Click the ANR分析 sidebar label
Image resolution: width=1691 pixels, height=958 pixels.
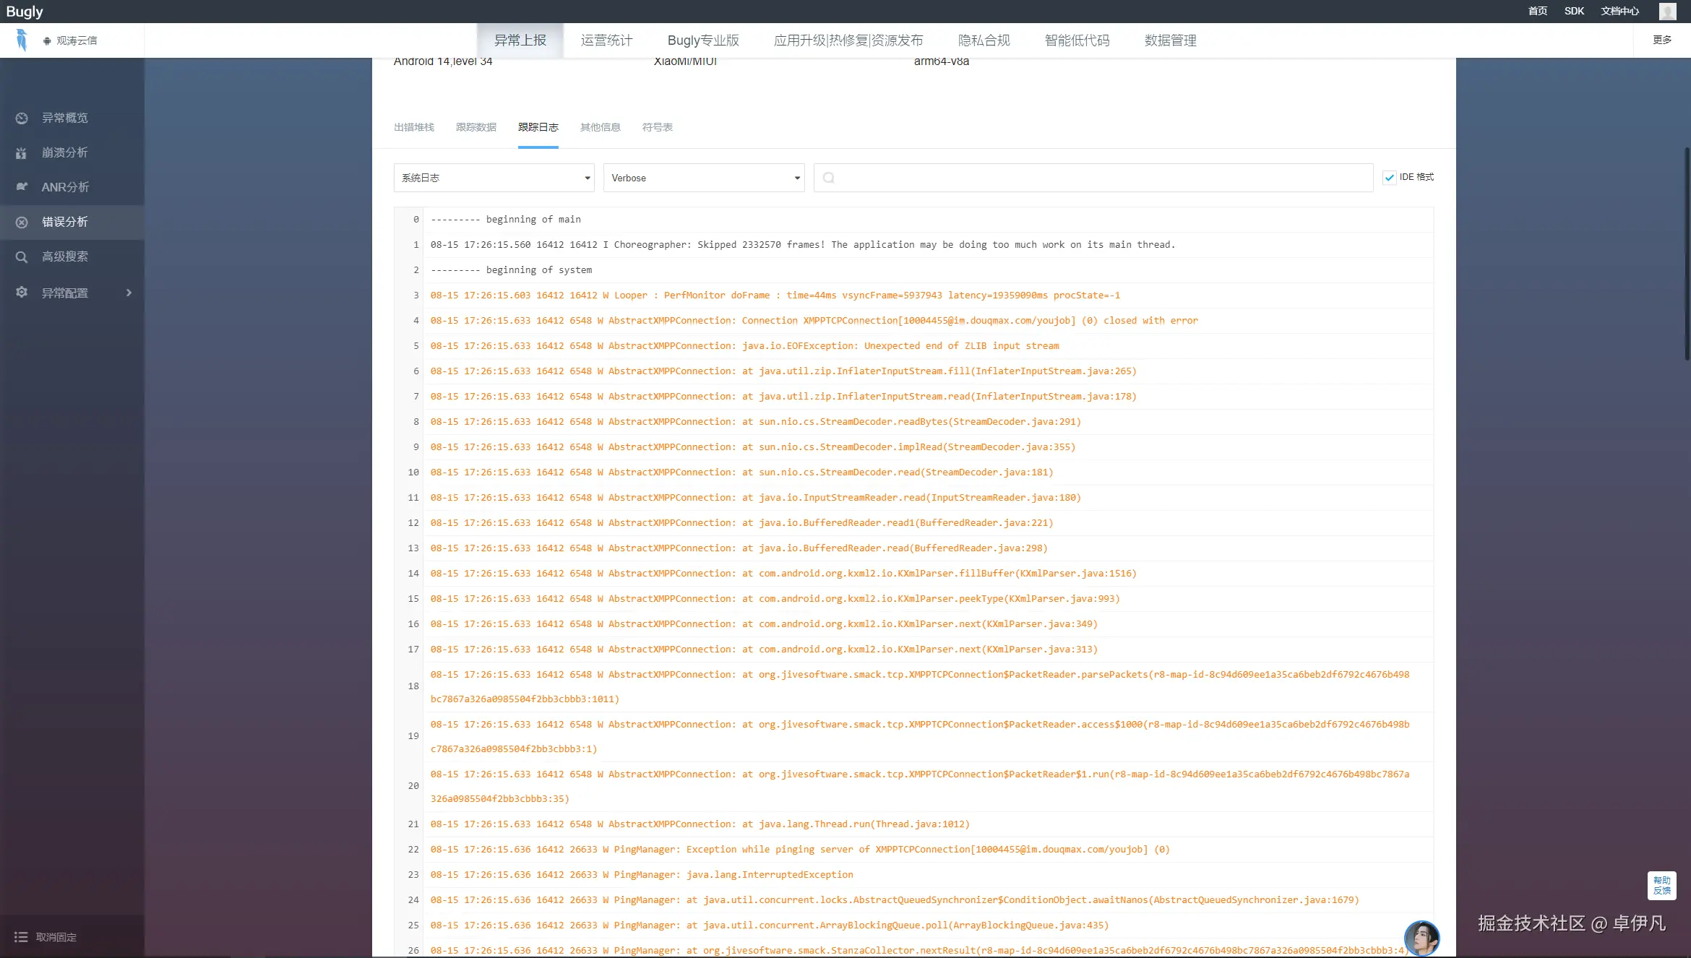[65, 187]
